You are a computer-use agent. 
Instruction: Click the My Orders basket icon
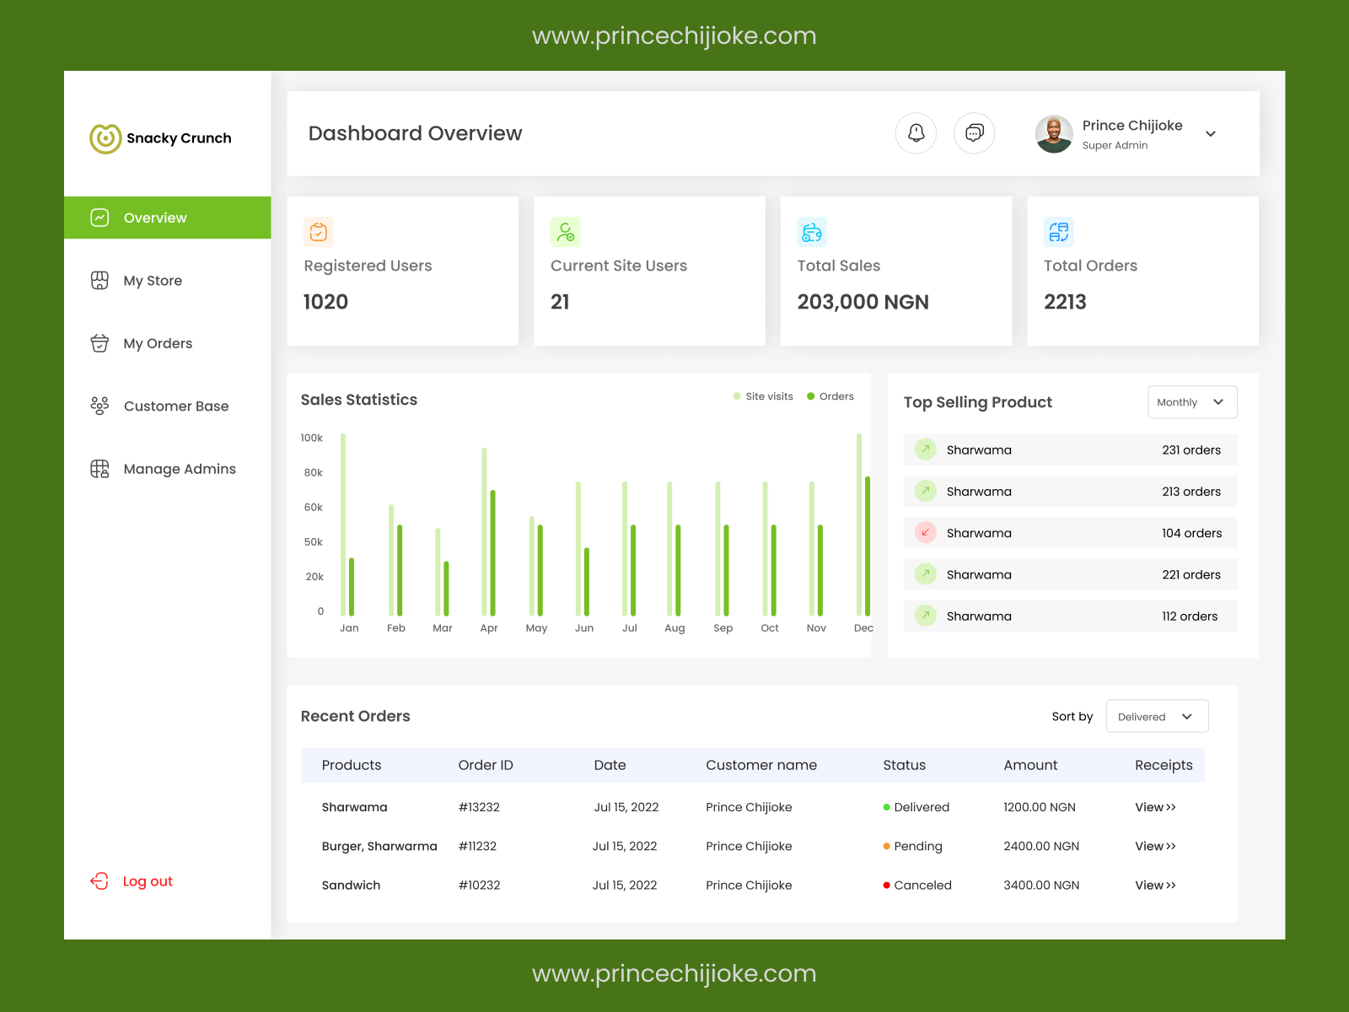pos(99,343)
